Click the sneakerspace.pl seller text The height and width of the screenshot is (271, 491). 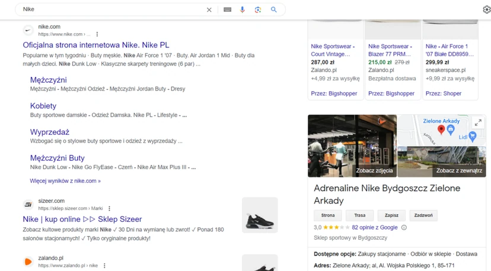(445, 70)
